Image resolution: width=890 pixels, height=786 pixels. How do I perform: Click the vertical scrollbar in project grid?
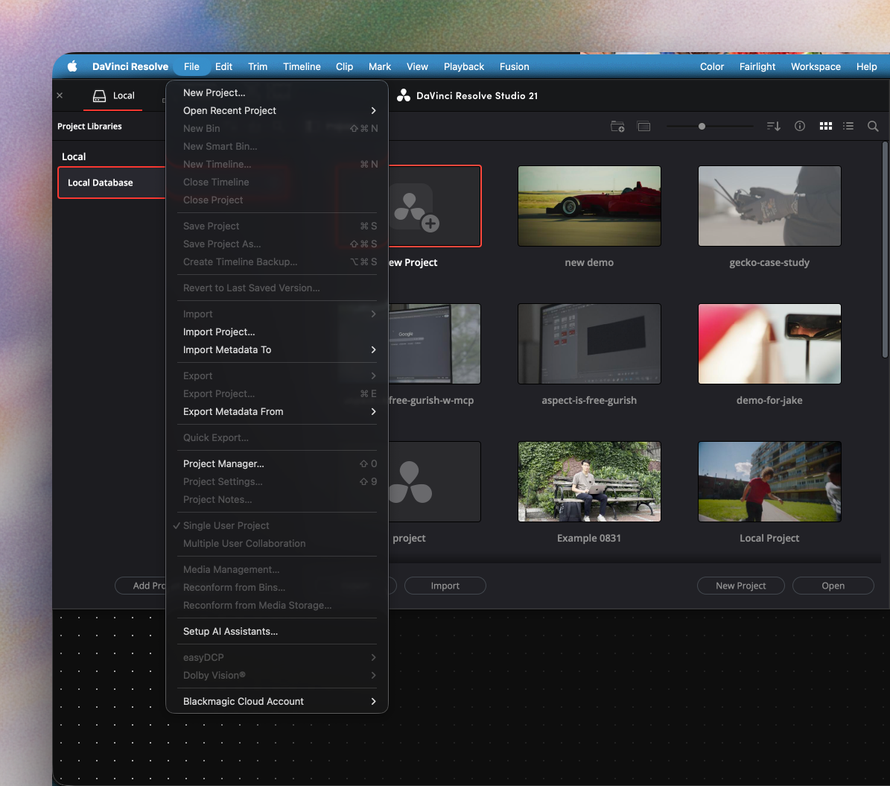coord(884,250)
